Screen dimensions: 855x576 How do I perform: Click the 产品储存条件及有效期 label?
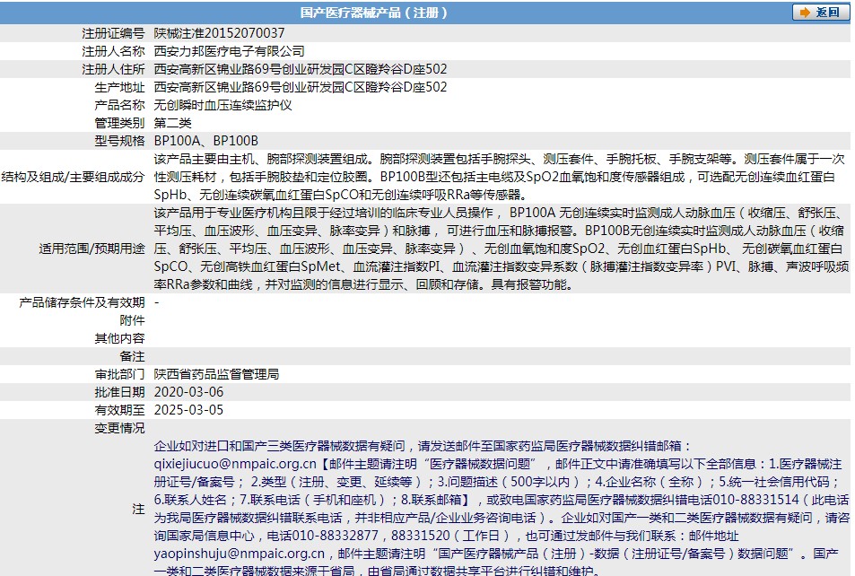click(x=82, y=302)
